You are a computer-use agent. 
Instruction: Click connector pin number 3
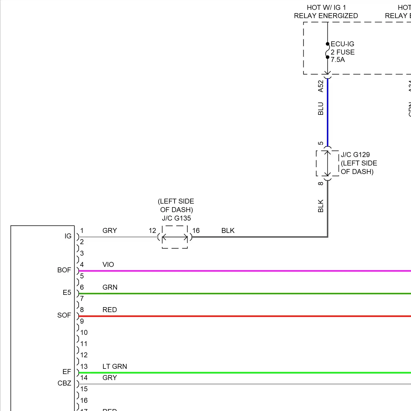coord(82,253)
